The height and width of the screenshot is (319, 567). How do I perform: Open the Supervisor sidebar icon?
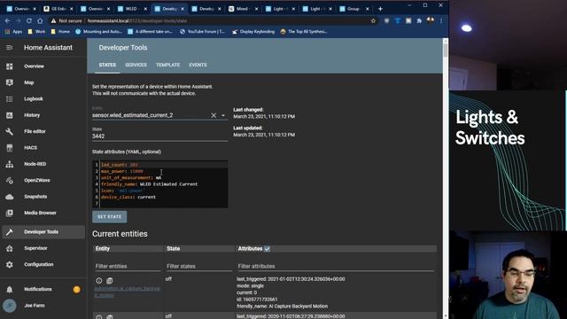click(x=10, y=248)
